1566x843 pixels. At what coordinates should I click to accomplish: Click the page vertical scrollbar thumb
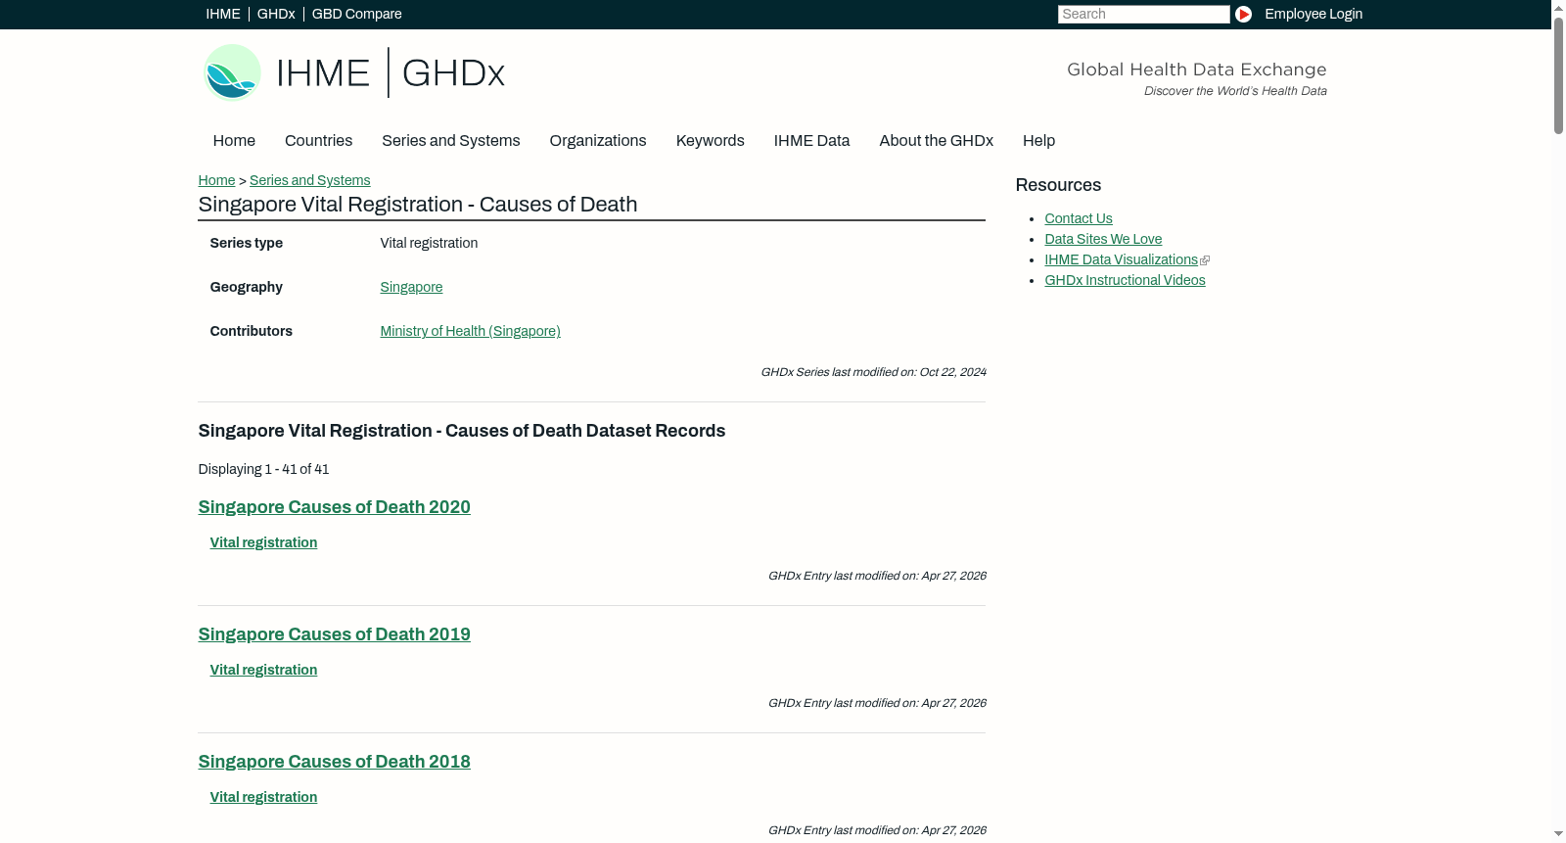coord(1558,74)
